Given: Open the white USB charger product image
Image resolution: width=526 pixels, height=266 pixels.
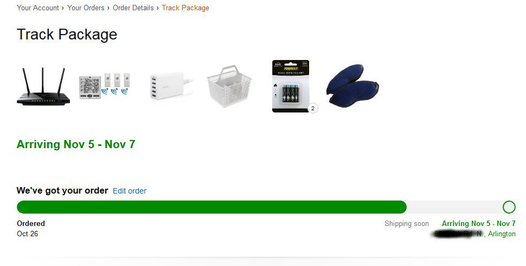Looking at the screenshot, I should coord(171,87).
